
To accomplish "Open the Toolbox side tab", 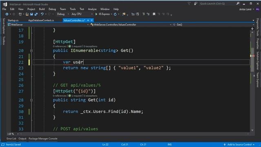I will tap(4, 41).
